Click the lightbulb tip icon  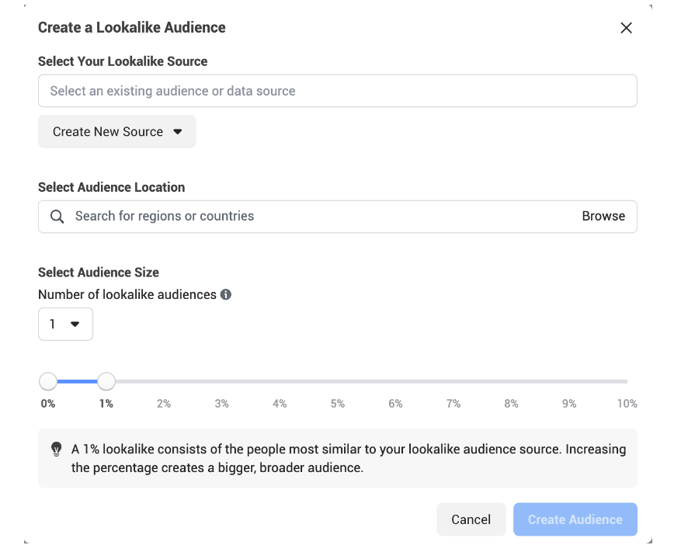coord(56,449)
